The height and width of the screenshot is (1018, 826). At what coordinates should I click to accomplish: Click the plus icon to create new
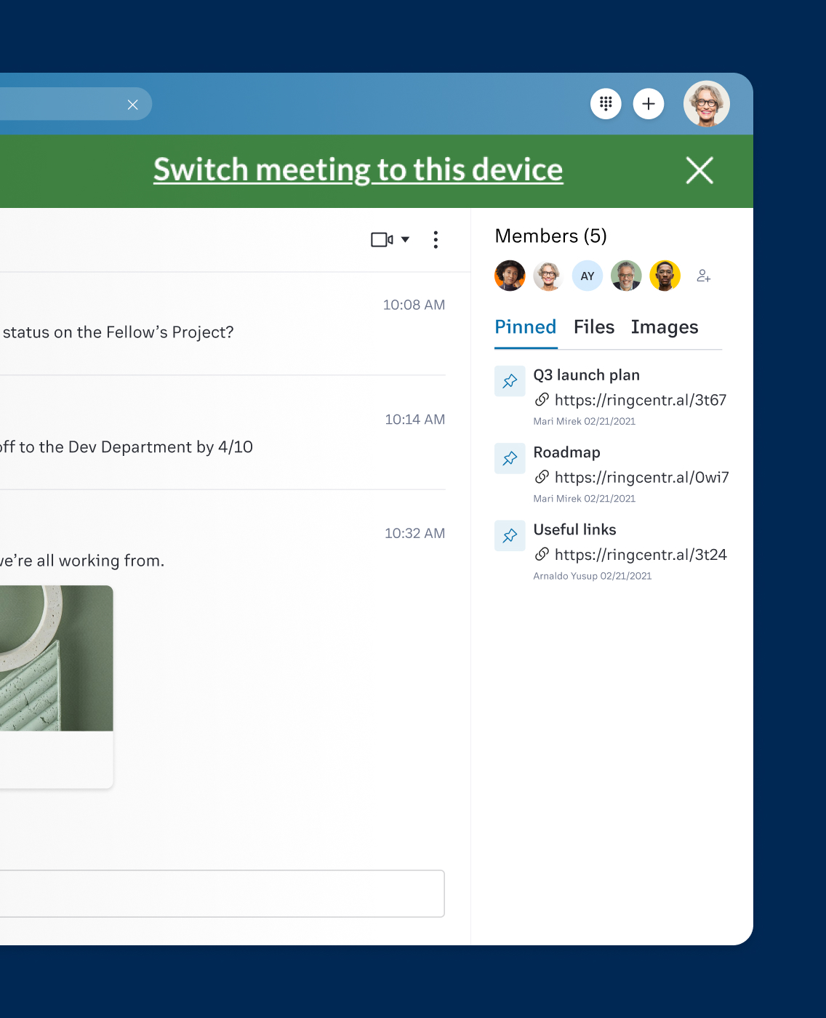coord(649,104)
